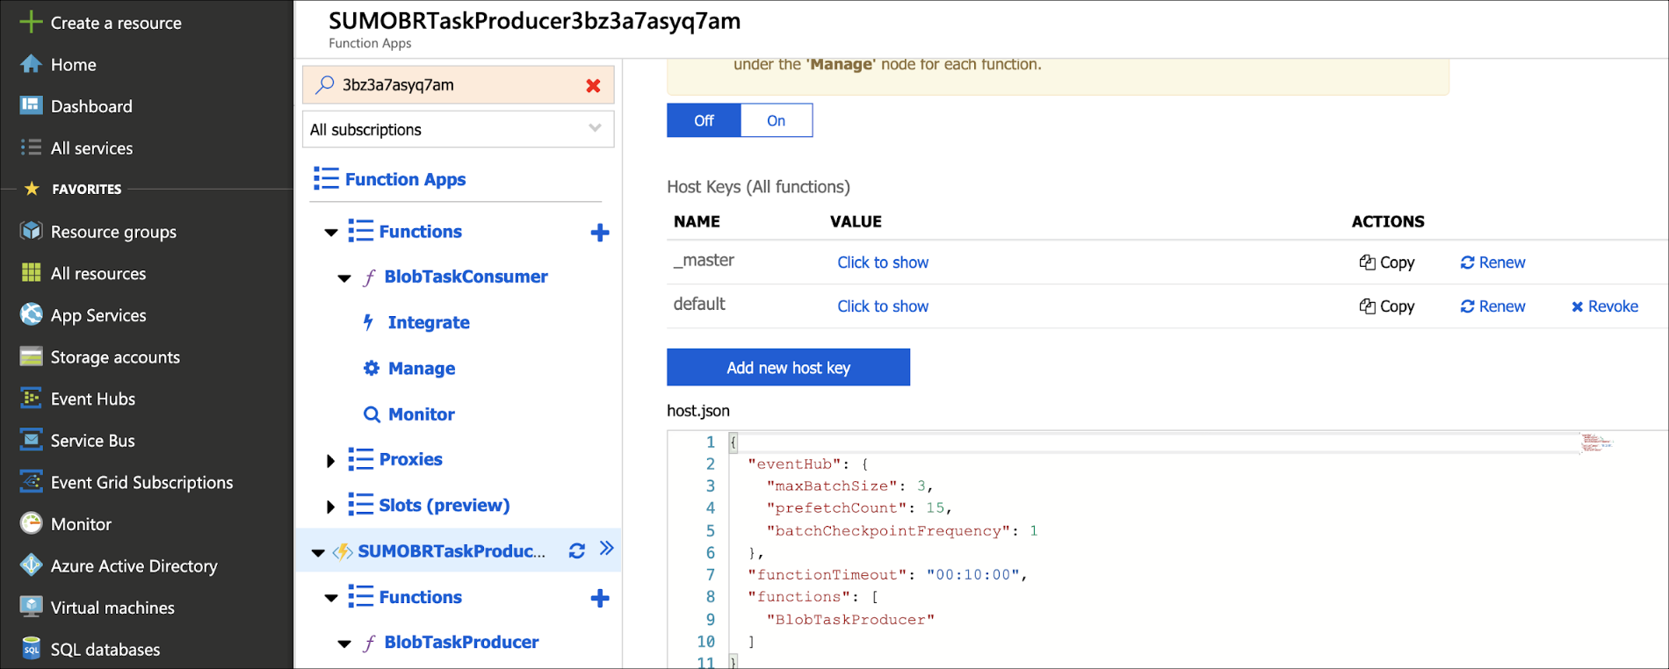Open Manage under BlobTaskConsumer
Image resolution: width=1669 pixels, height=669 pixels.
pos(421,369)
